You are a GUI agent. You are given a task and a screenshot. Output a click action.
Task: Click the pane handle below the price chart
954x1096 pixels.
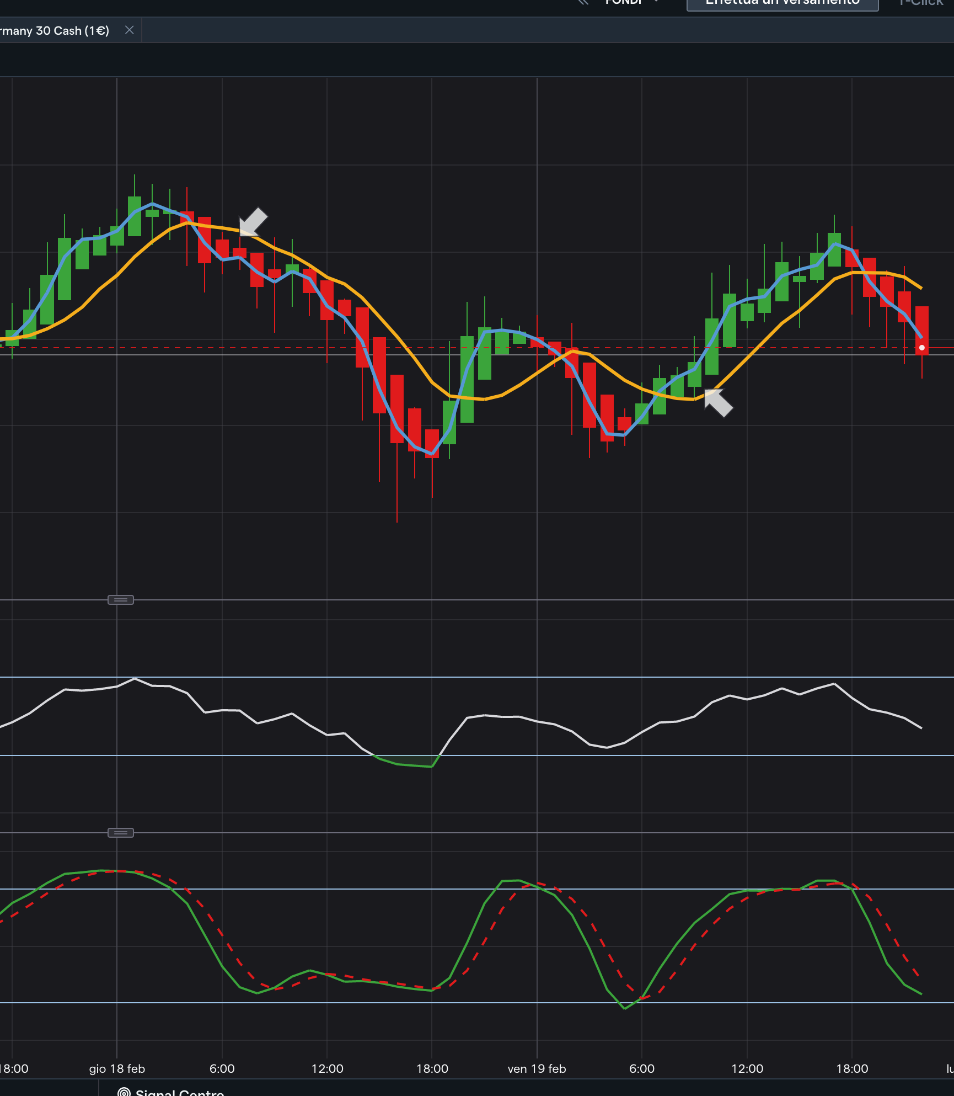[x=121, y=600]
